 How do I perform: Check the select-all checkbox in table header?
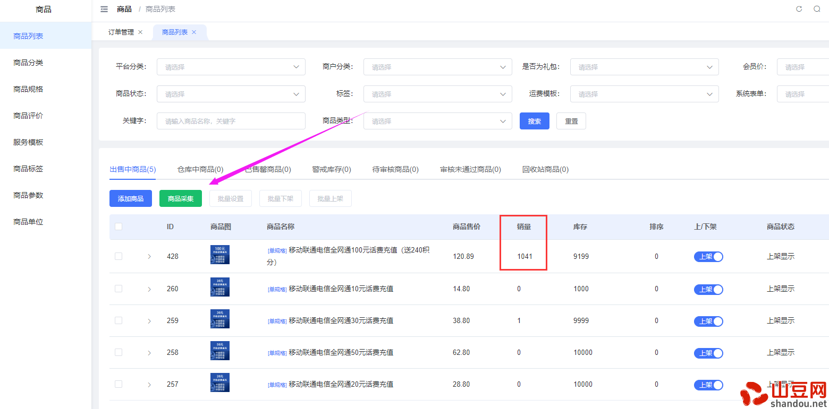point(119,227)
